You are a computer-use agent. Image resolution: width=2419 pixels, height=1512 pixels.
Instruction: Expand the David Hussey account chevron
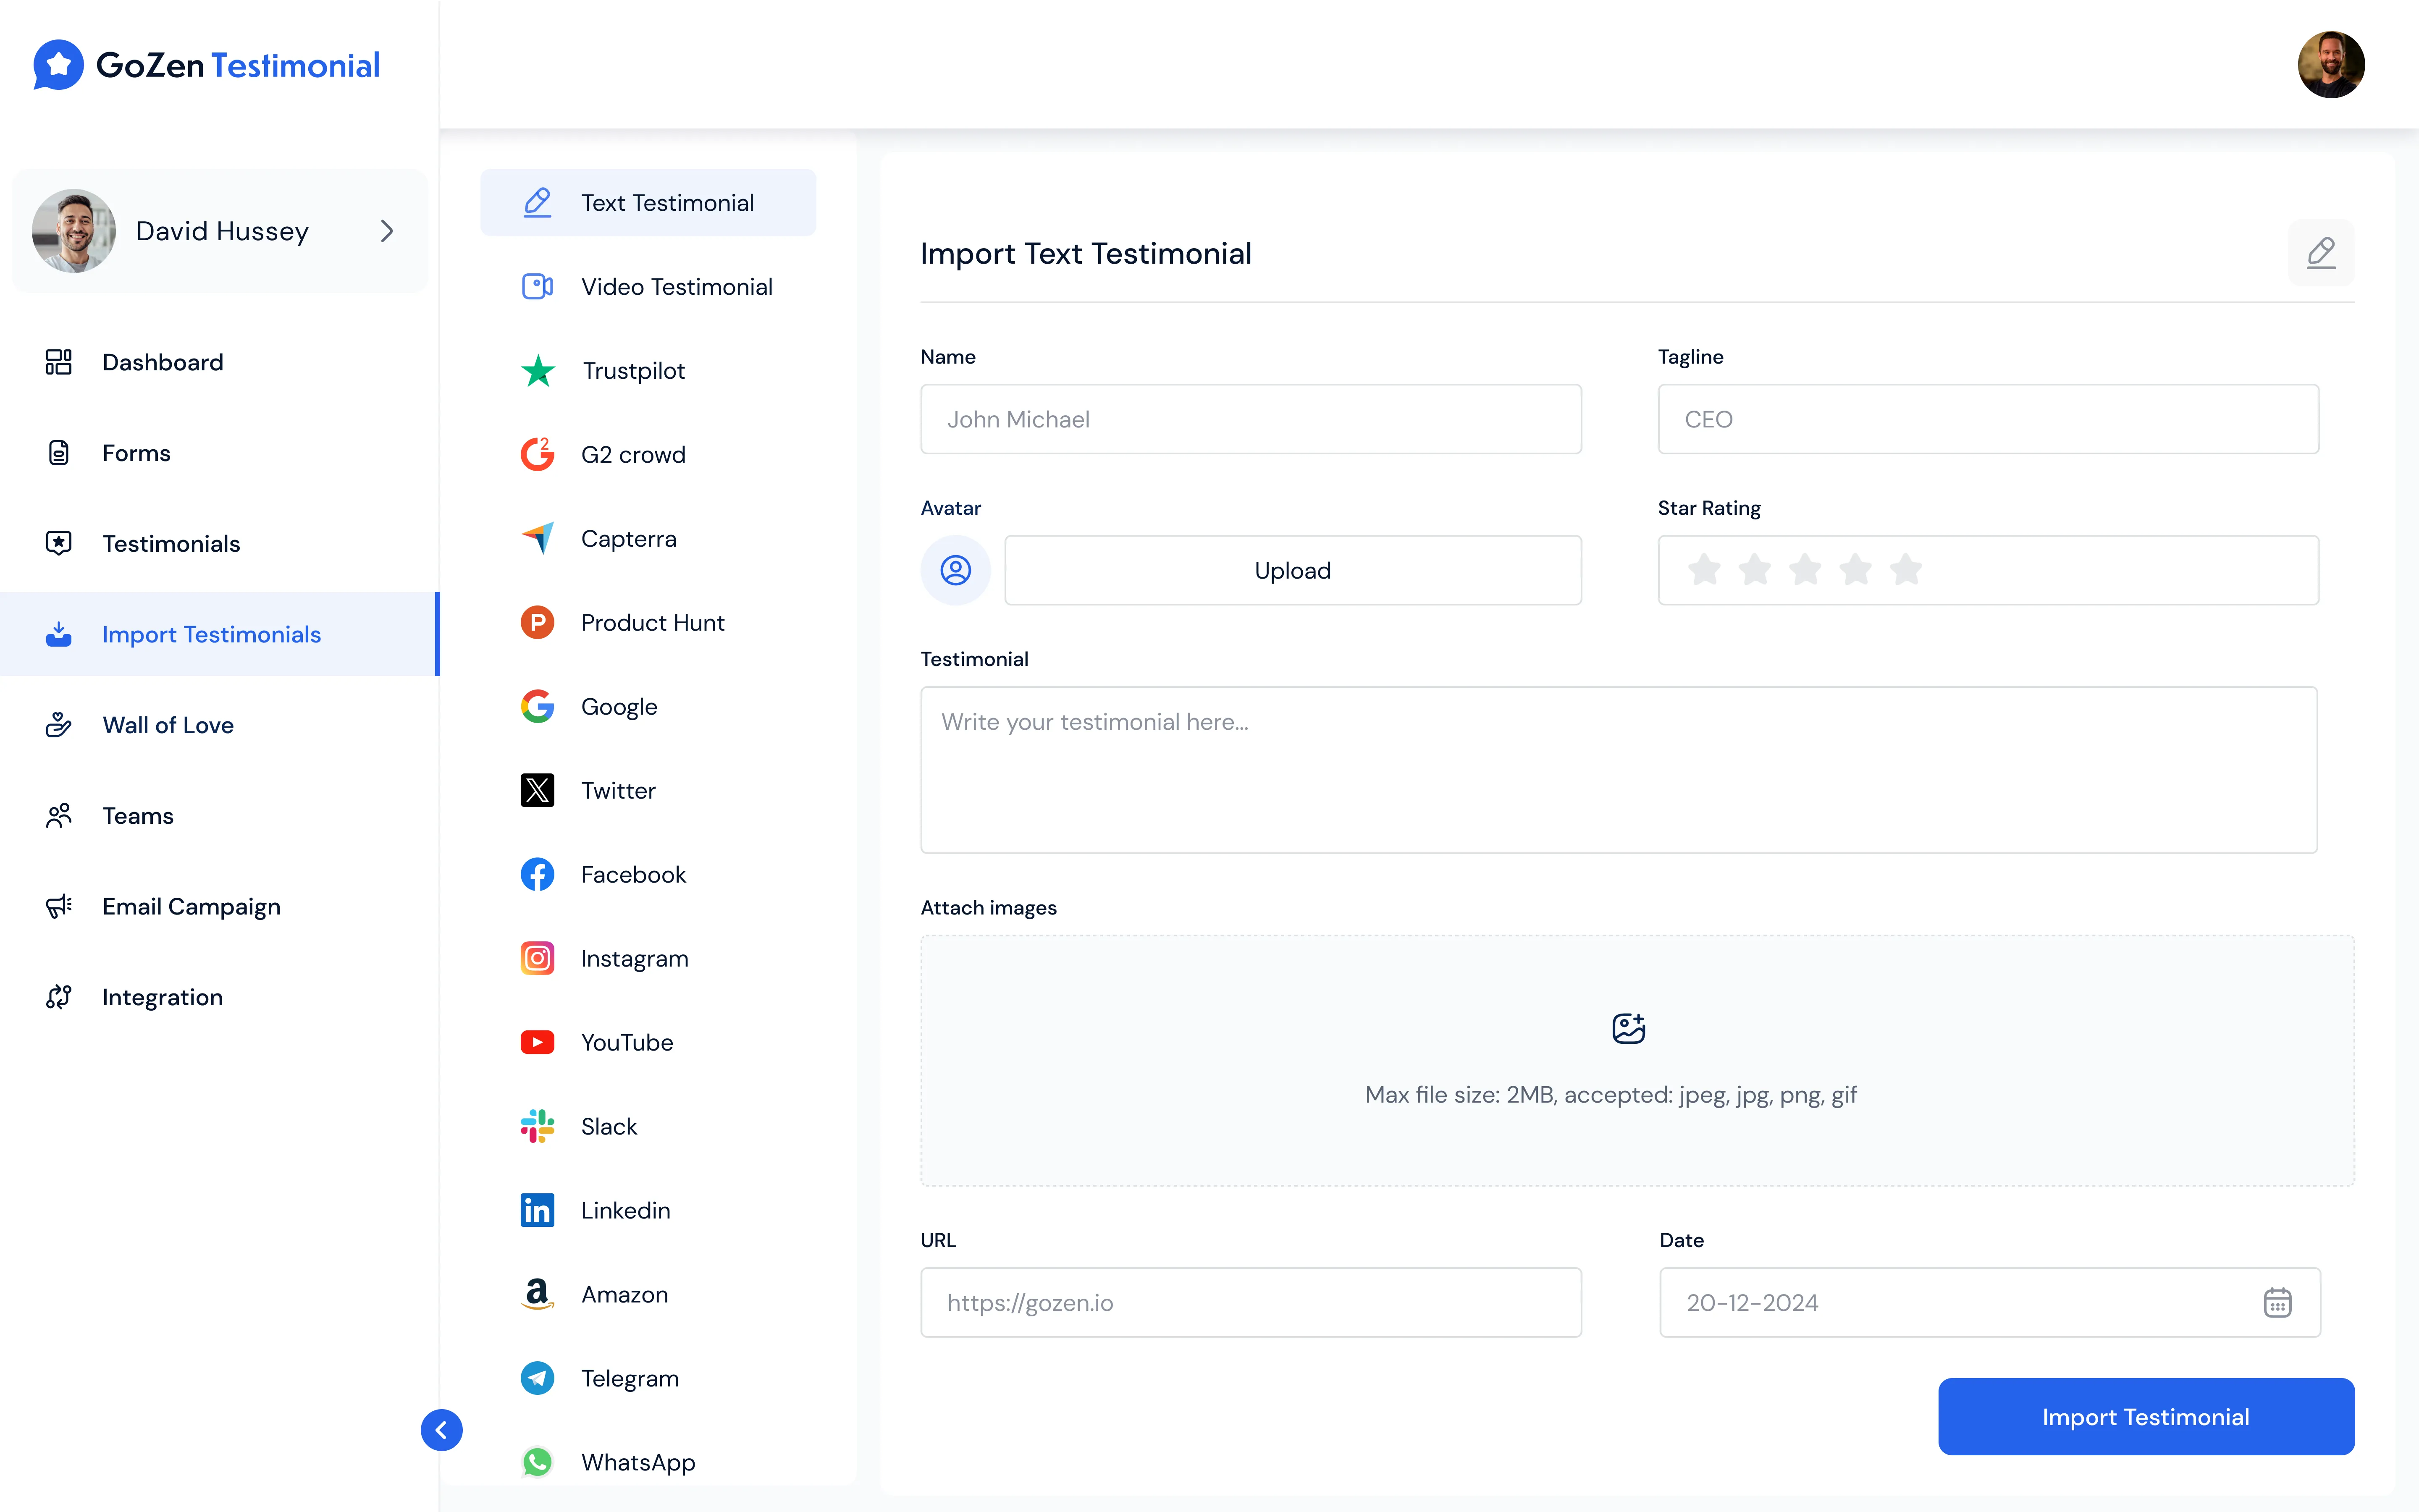click(x=387, y=231)
